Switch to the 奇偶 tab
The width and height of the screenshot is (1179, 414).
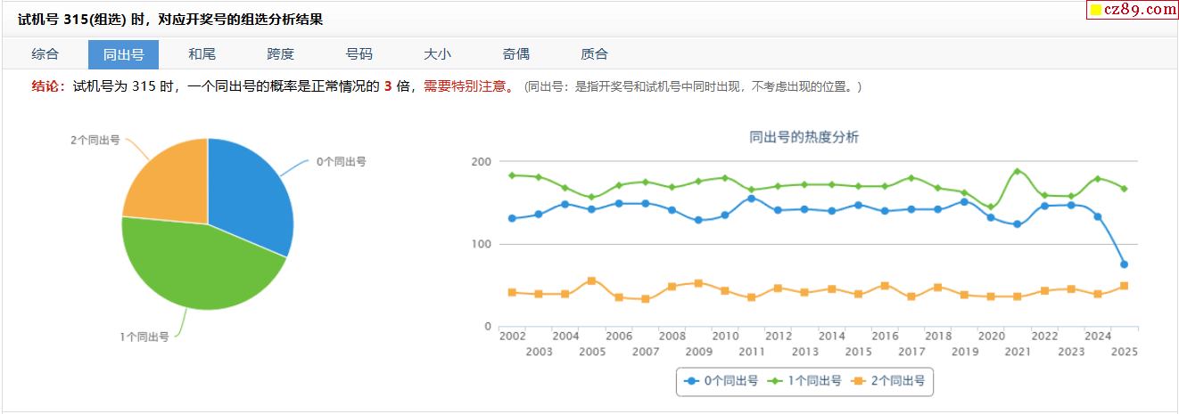515,54
